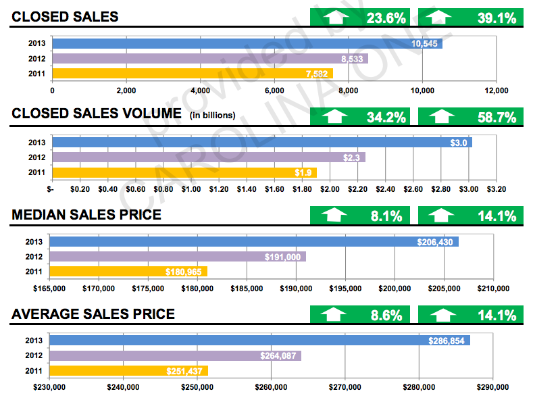Click the "(in billions)" note
This screenshot has width=533, height=398.
click(212, 116)
